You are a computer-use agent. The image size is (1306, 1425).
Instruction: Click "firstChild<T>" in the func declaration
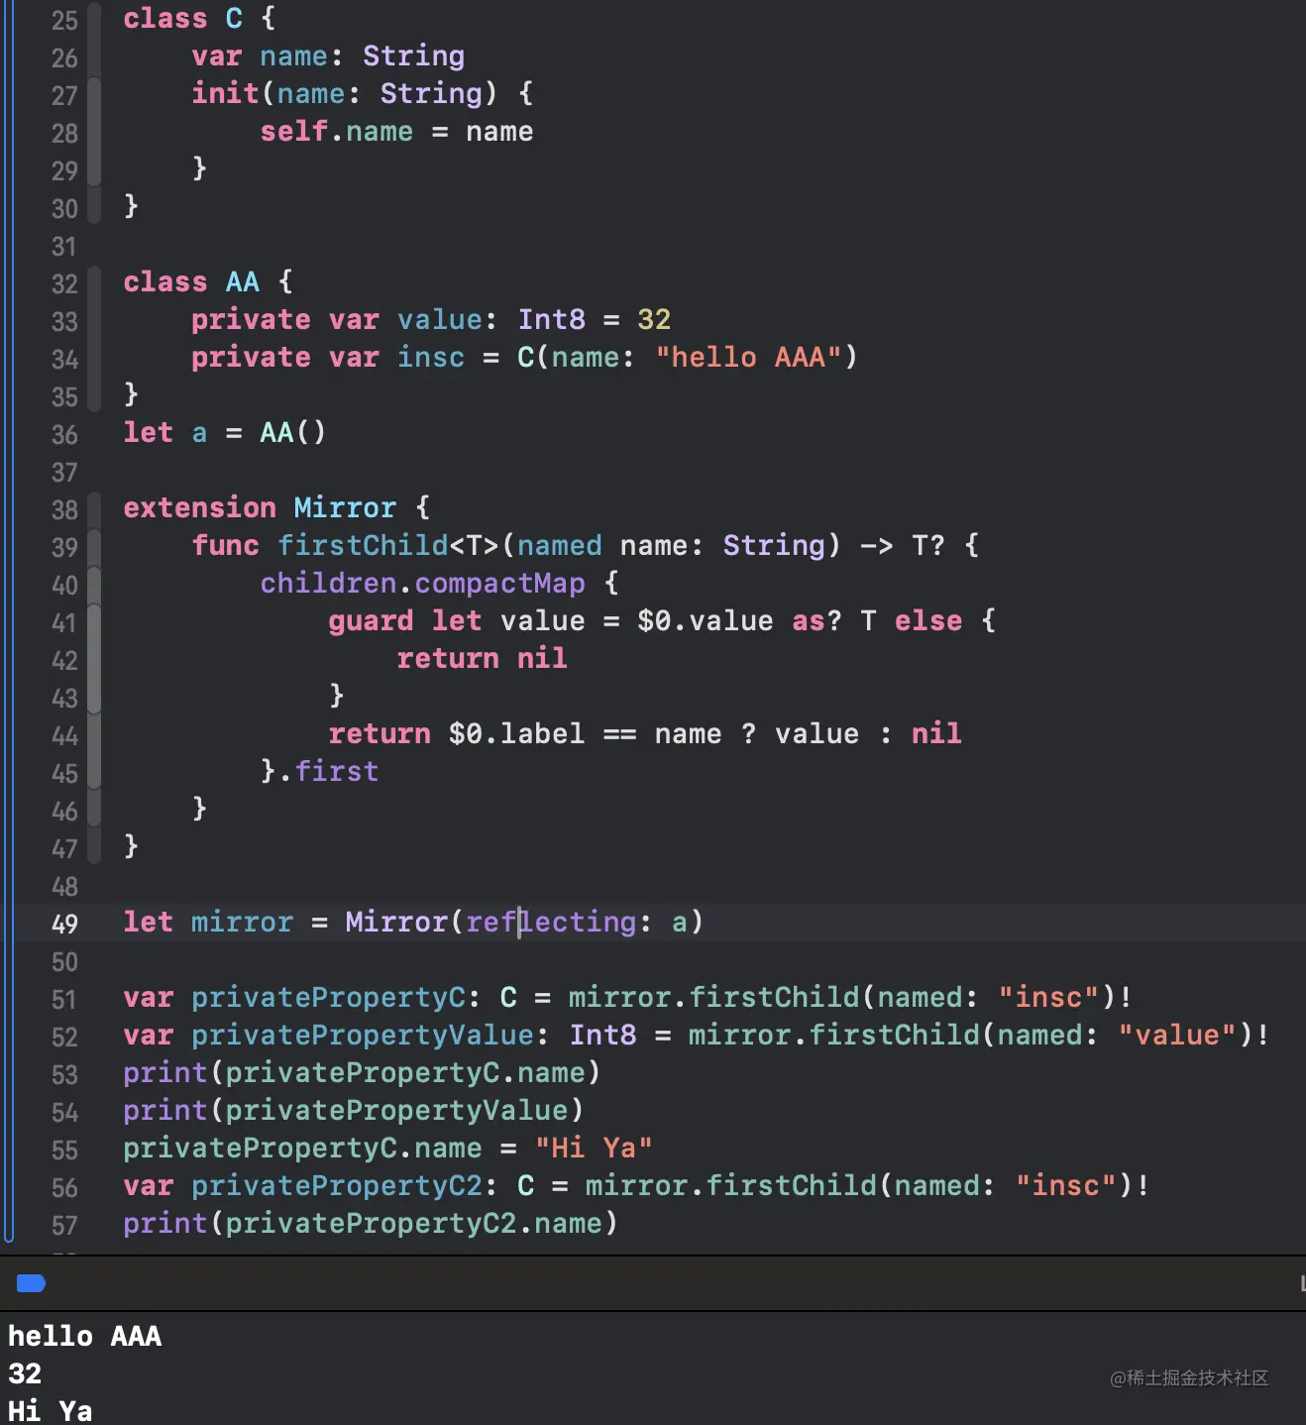tap(388, 546)
